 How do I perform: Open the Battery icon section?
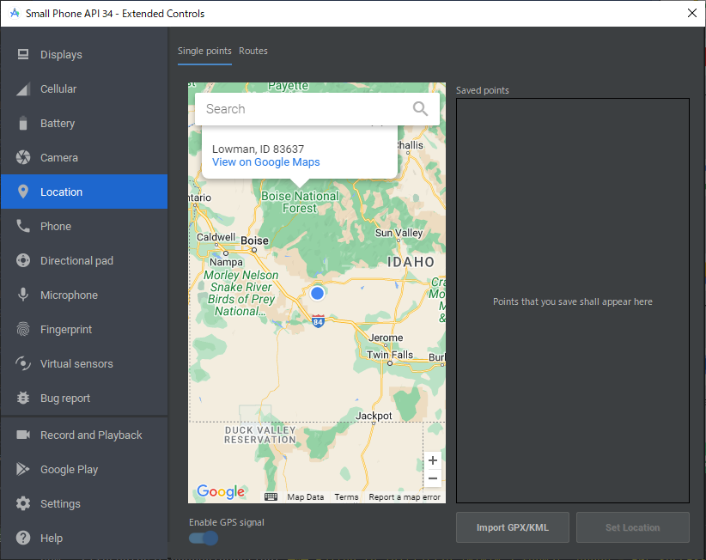point(23,124)
